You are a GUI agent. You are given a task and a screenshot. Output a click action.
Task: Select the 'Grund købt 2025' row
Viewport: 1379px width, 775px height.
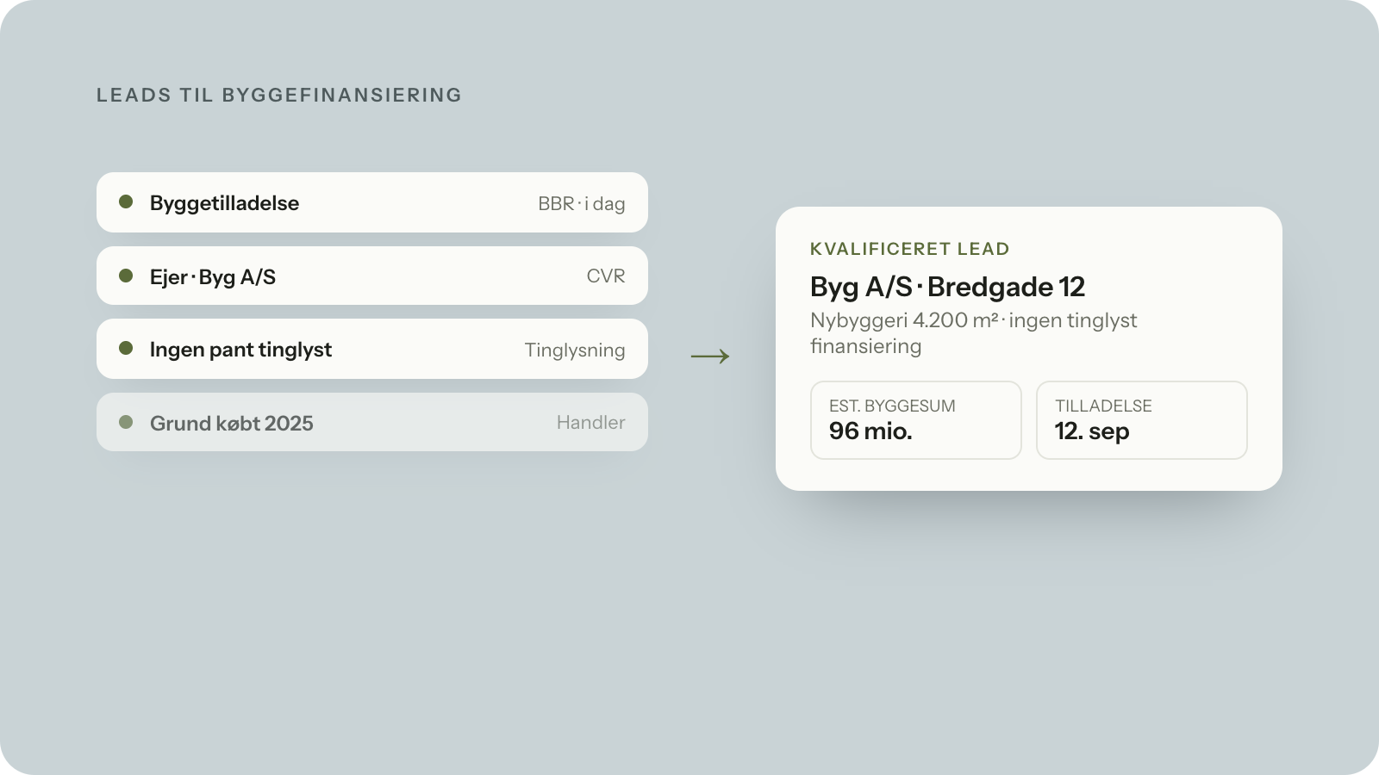pos(372,422)
